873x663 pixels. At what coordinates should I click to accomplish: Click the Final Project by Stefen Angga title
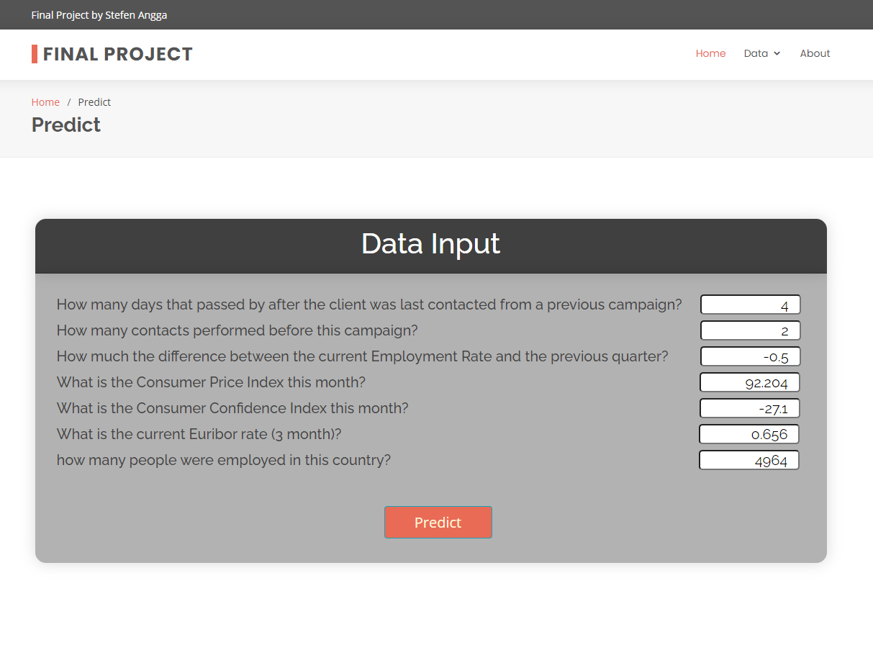[99, 14]
